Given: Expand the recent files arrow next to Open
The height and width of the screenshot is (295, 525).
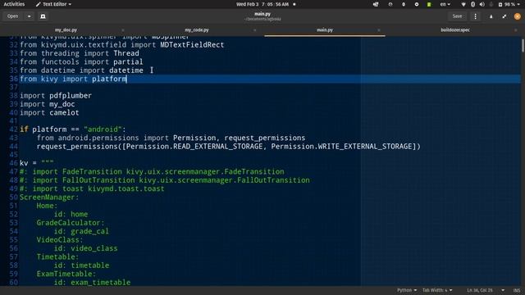Looking at the screenshot, I should pos(30,16).
